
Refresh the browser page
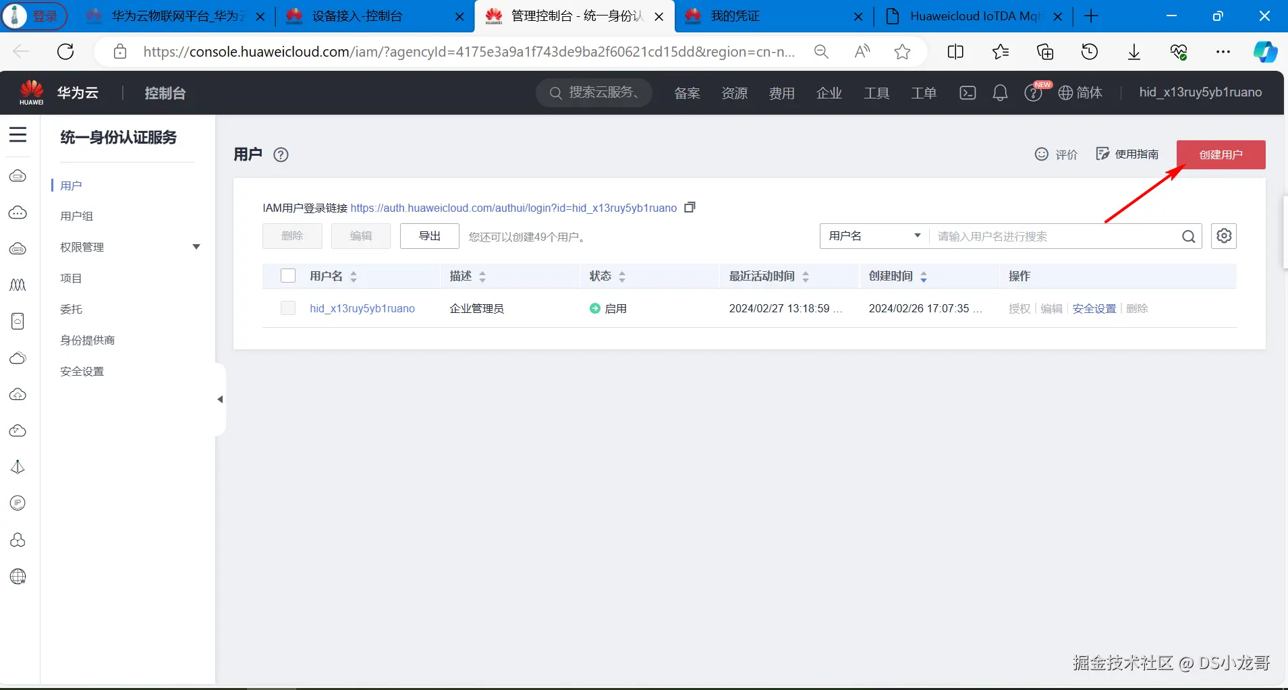pos(65,52)
